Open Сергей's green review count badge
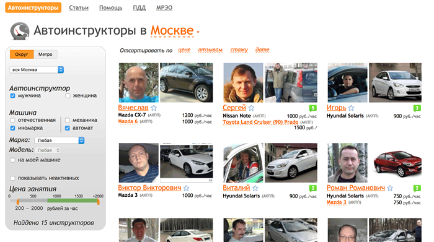Image resolution: width=434 pixels, height=242 pixels. point(312,108)
